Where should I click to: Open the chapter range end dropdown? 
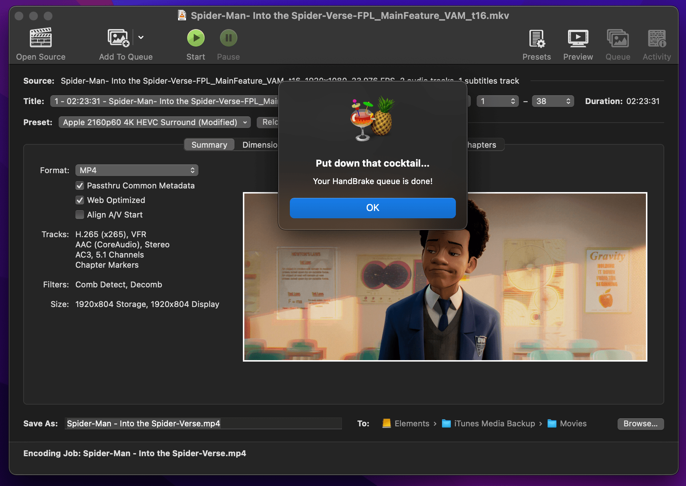553,101
